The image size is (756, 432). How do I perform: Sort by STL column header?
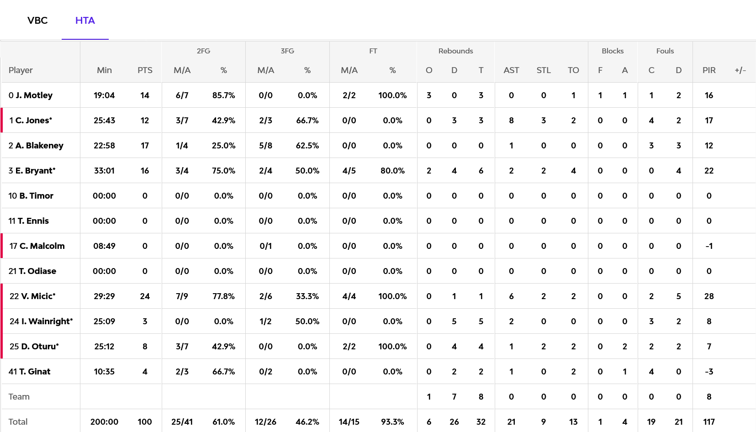point(544,70)
